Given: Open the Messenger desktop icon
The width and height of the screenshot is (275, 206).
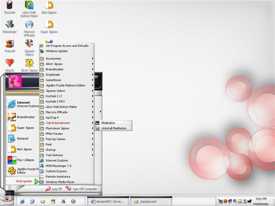Looking at the screenshot, I should [x=9, y=27].
